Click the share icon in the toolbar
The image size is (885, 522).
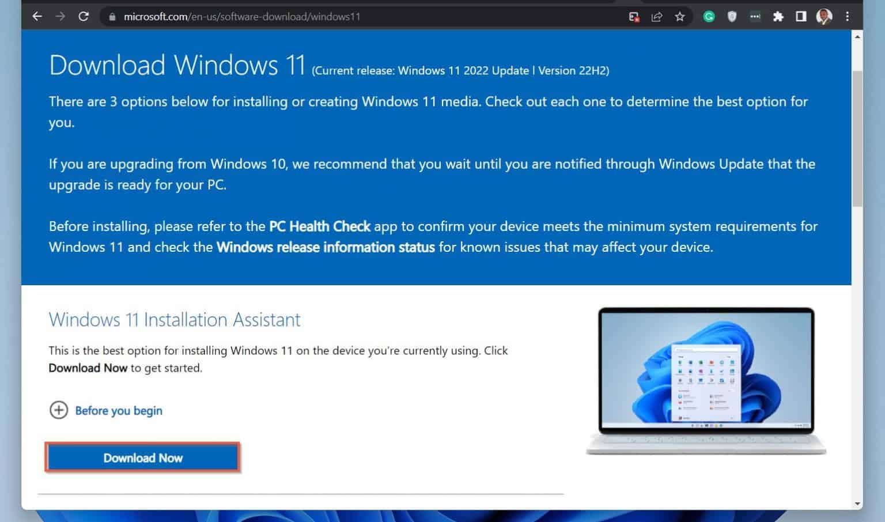(x=656, y=16)
